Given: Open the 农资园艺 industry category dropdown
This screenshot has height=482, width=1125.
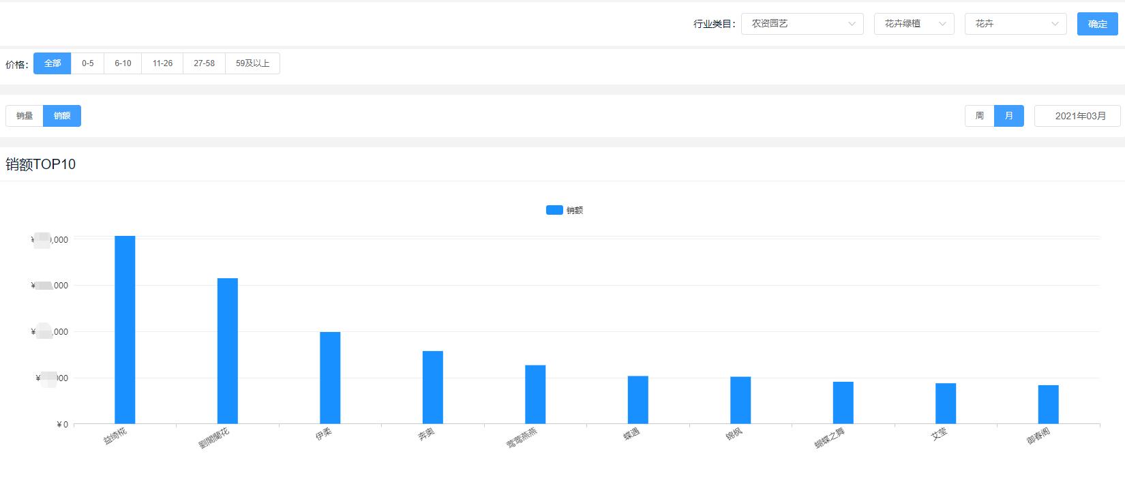Looking at the screenshot, I should 802,24.
